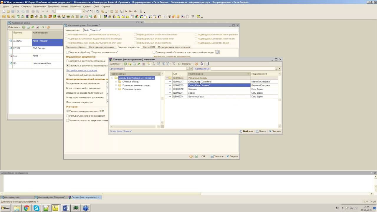Choose 'Учитывать номера смен заведений' radio option

(67, 116)
